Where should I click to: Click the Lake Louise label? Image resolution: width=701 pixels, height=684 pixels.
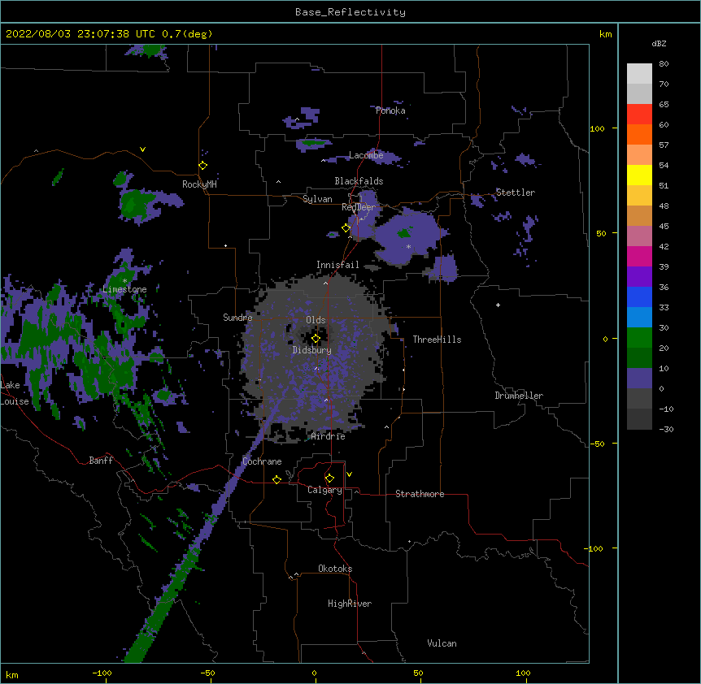pos(15,393)
